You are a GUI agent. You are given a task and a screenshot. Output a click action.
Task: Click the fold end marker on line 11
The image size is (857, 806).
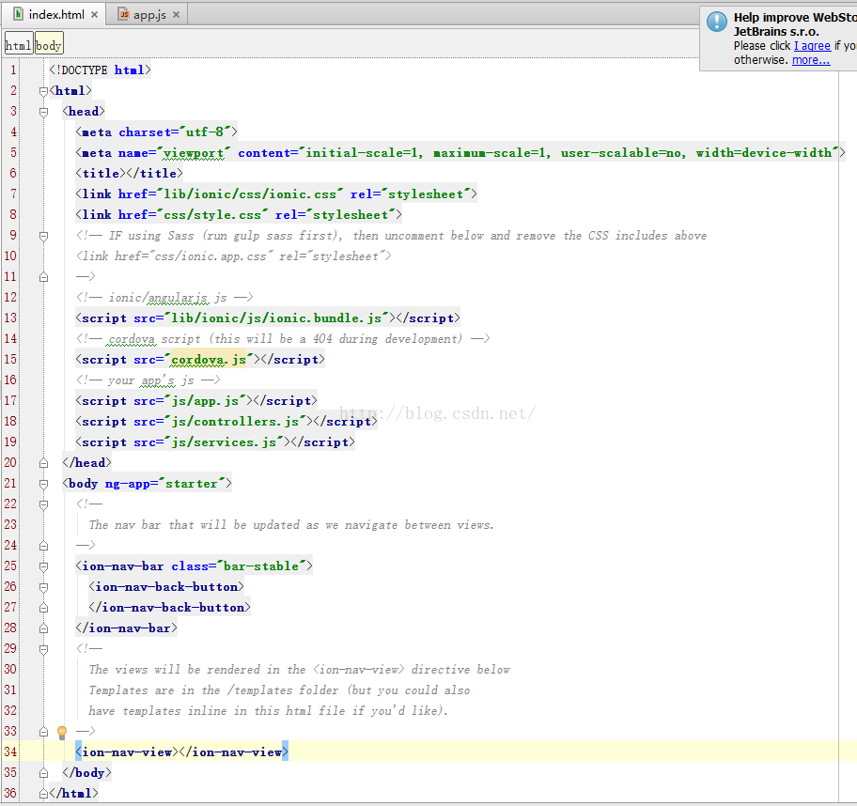[x=44, y=277]
